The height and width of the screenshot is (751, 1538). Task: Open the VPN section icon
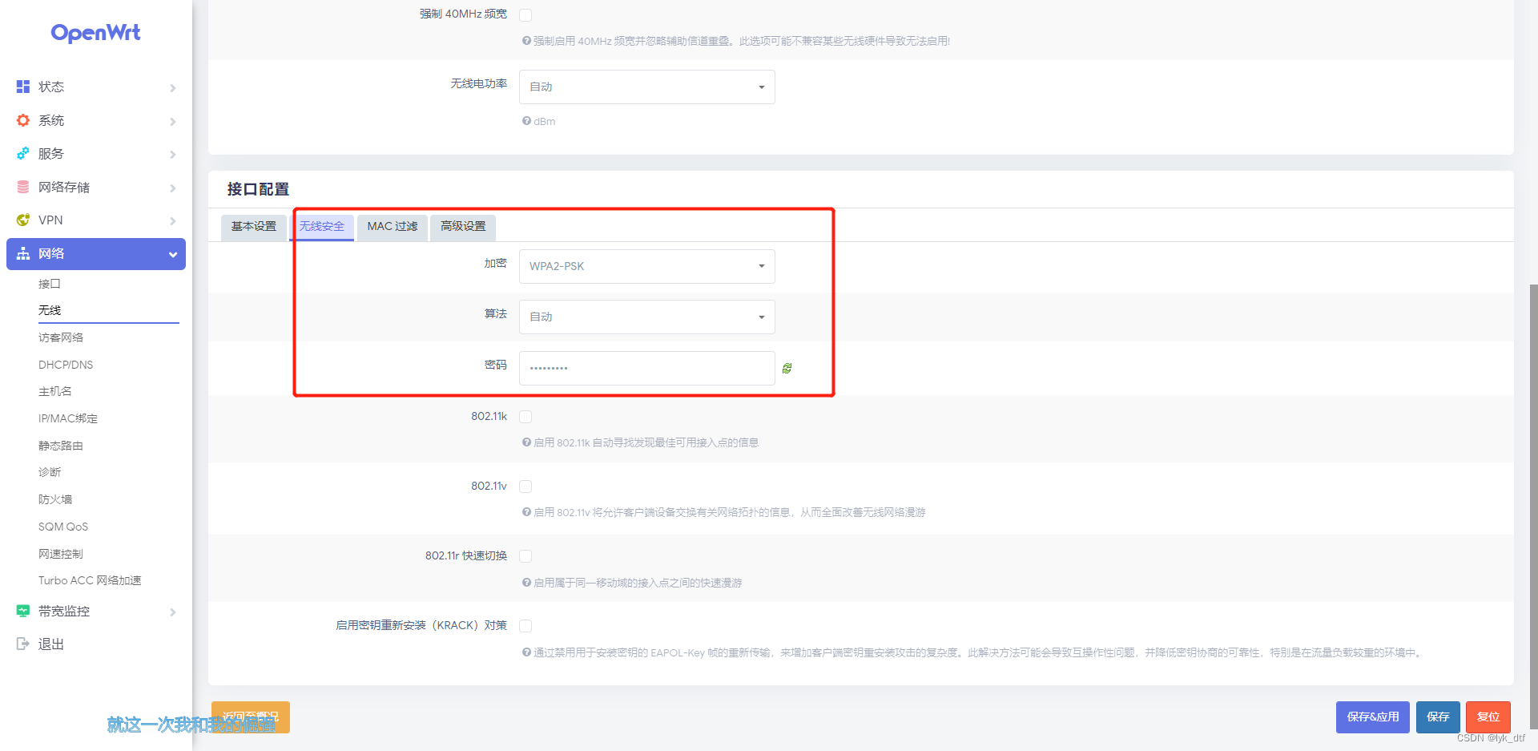point(22,220)
